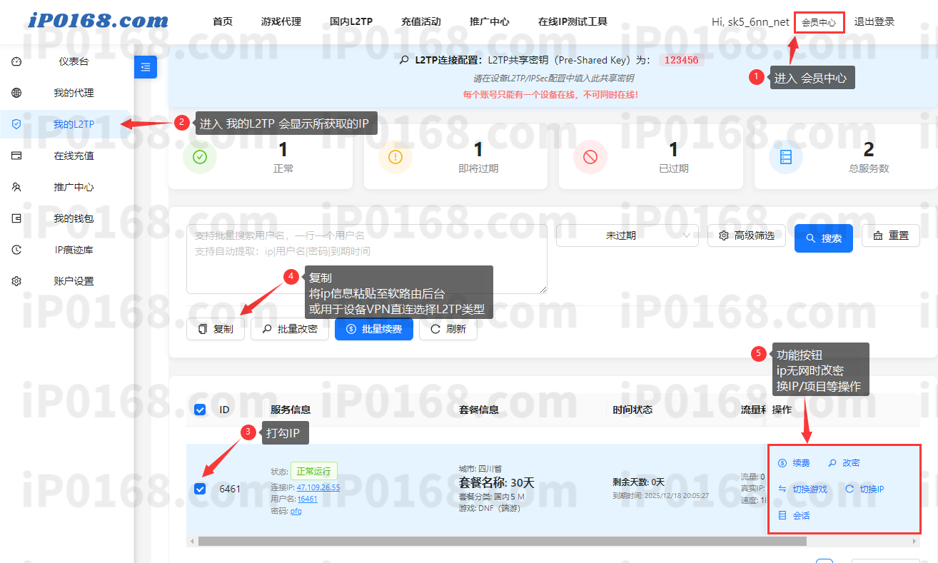
Task: Uncheck the checkbox for server 6461
Action: 199,489
